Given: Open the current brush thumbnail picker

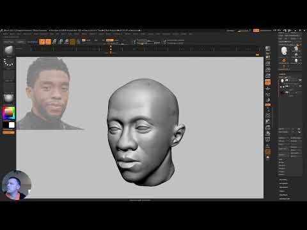Looking at the screenshot, I should pos(9,51).
